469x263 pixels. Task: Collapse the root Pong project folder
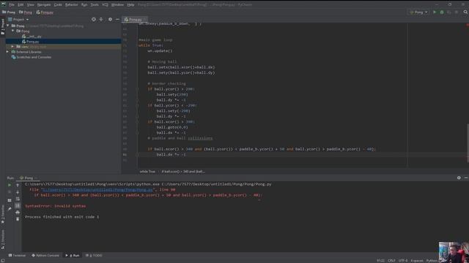click(x=8, y=26)
